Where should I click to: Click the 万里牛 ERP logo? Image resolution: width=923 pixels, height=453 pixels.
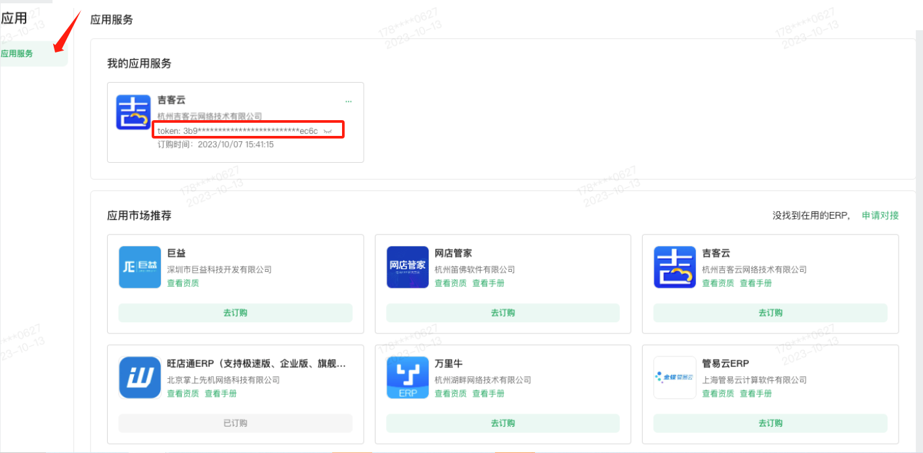(x=408, y=377)
